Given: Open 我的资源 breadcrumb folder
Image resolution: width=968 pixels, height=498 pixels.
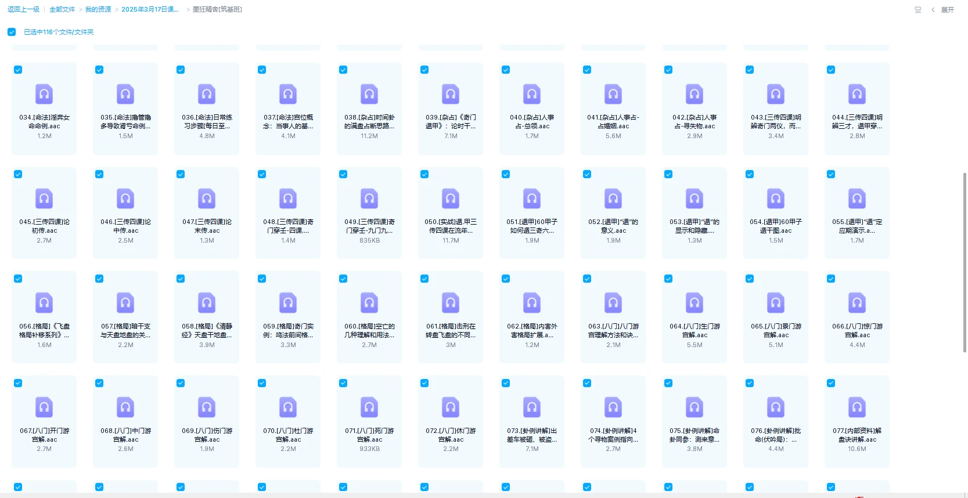Looking at the screenshot, I should click(98, 9).
